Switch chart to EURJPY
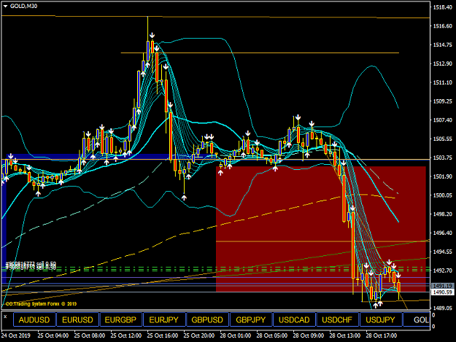456x342 pixels. click(x=163, y=319)
